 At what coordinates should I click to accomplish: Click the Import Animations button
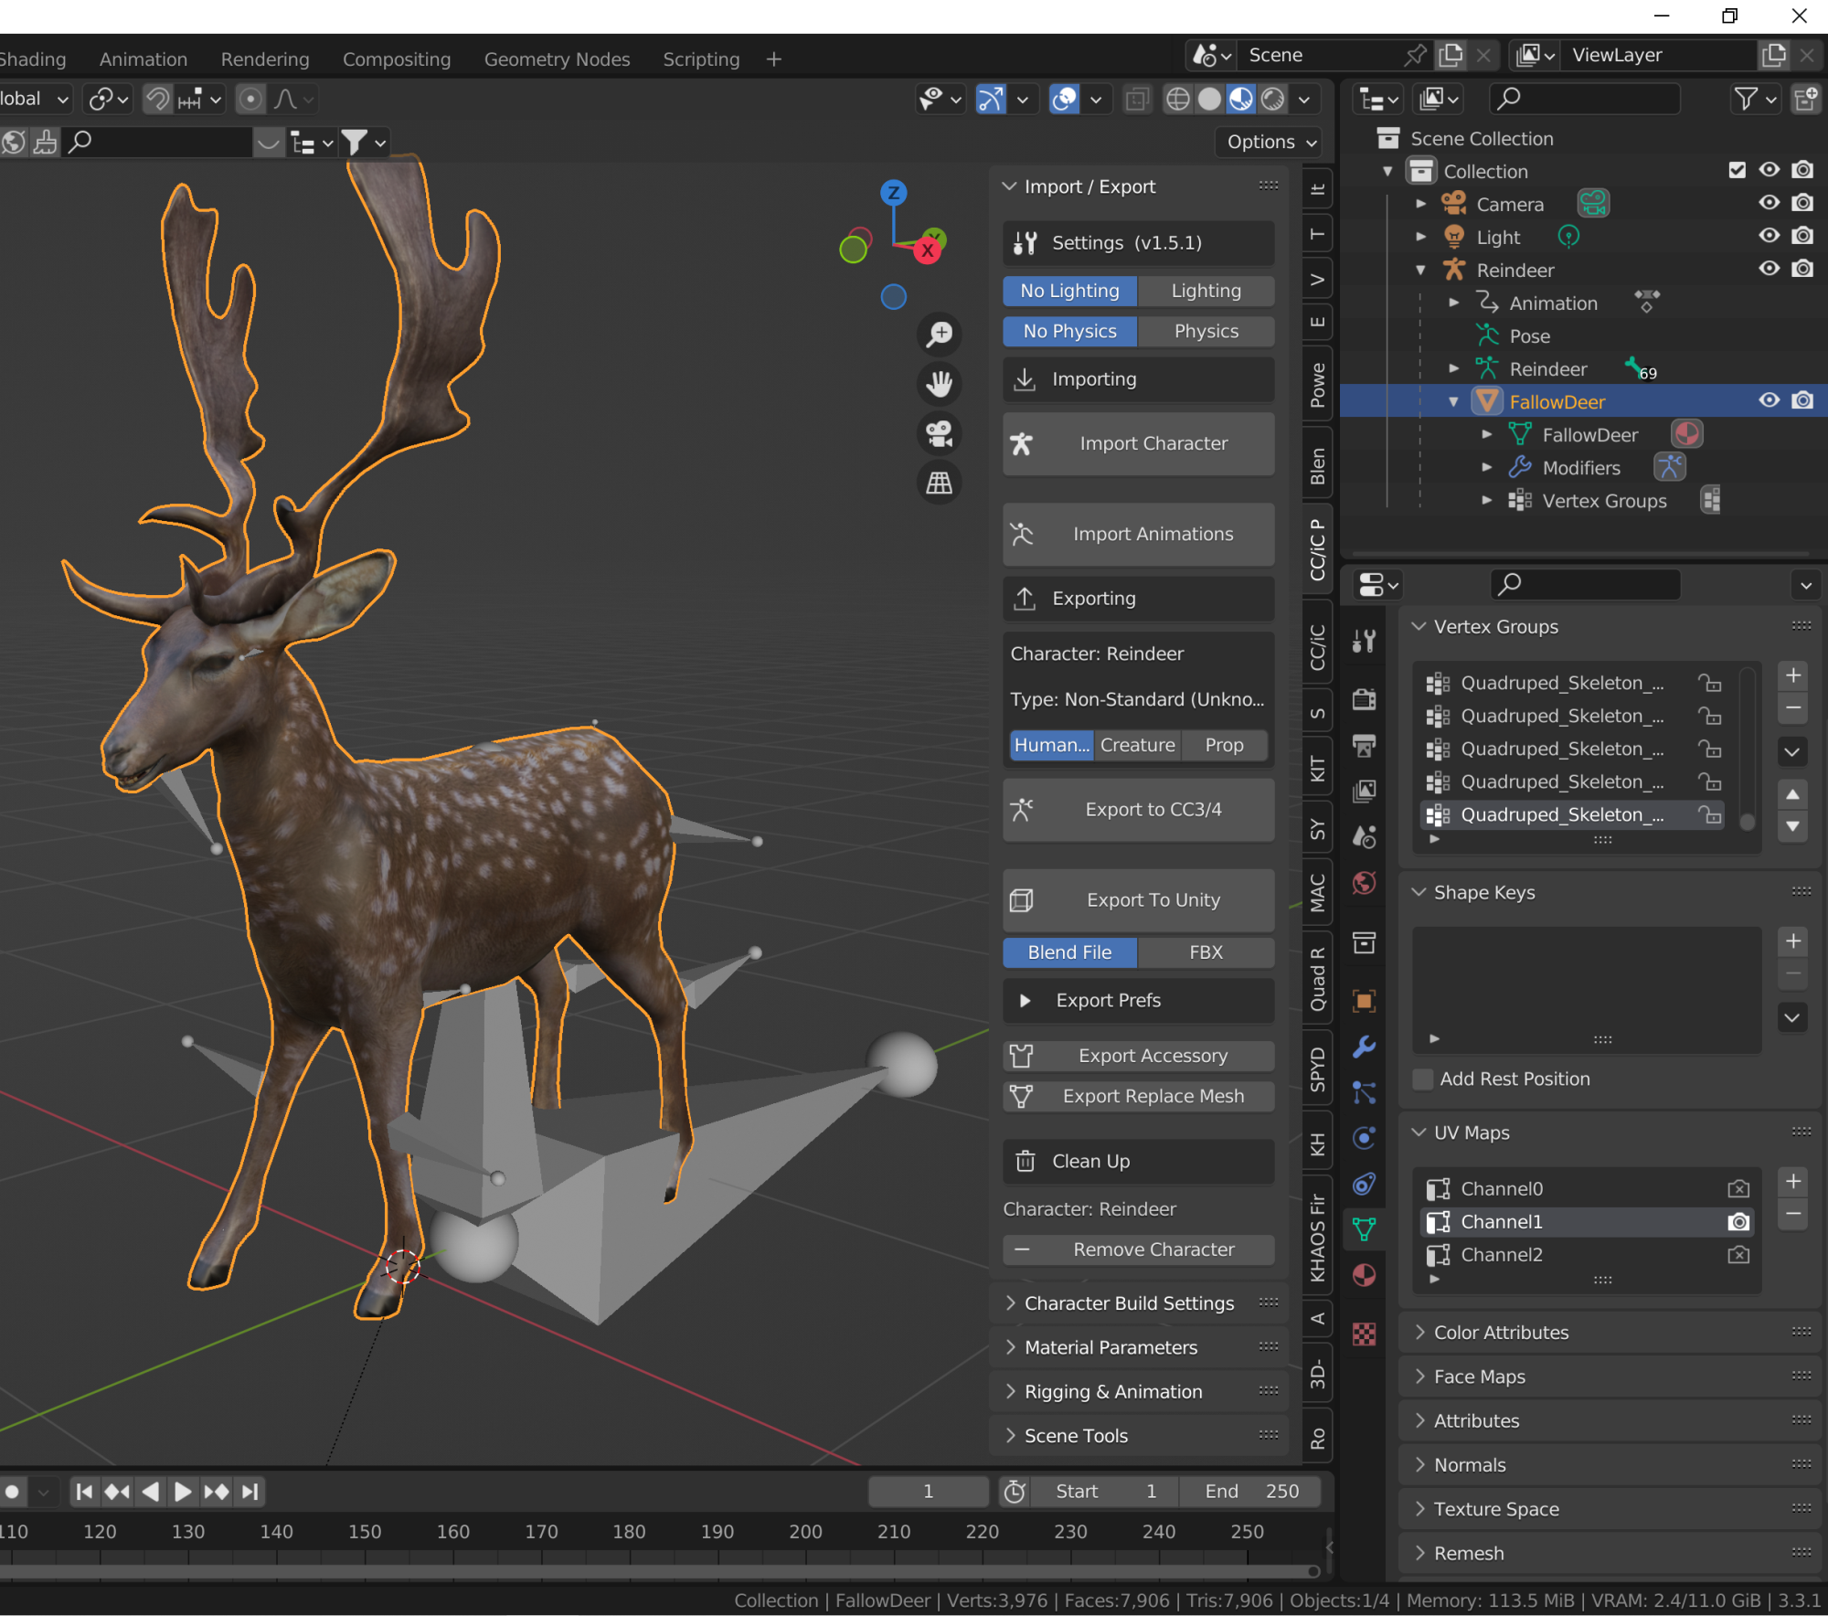[1138, 534]
